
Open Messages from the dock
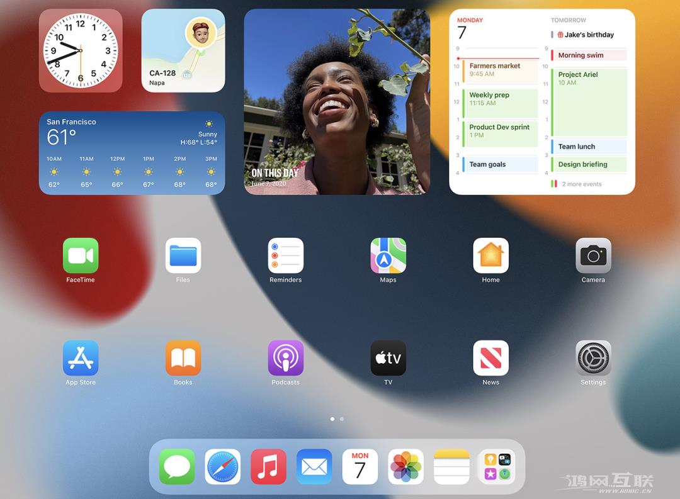[x=177, y=466]
